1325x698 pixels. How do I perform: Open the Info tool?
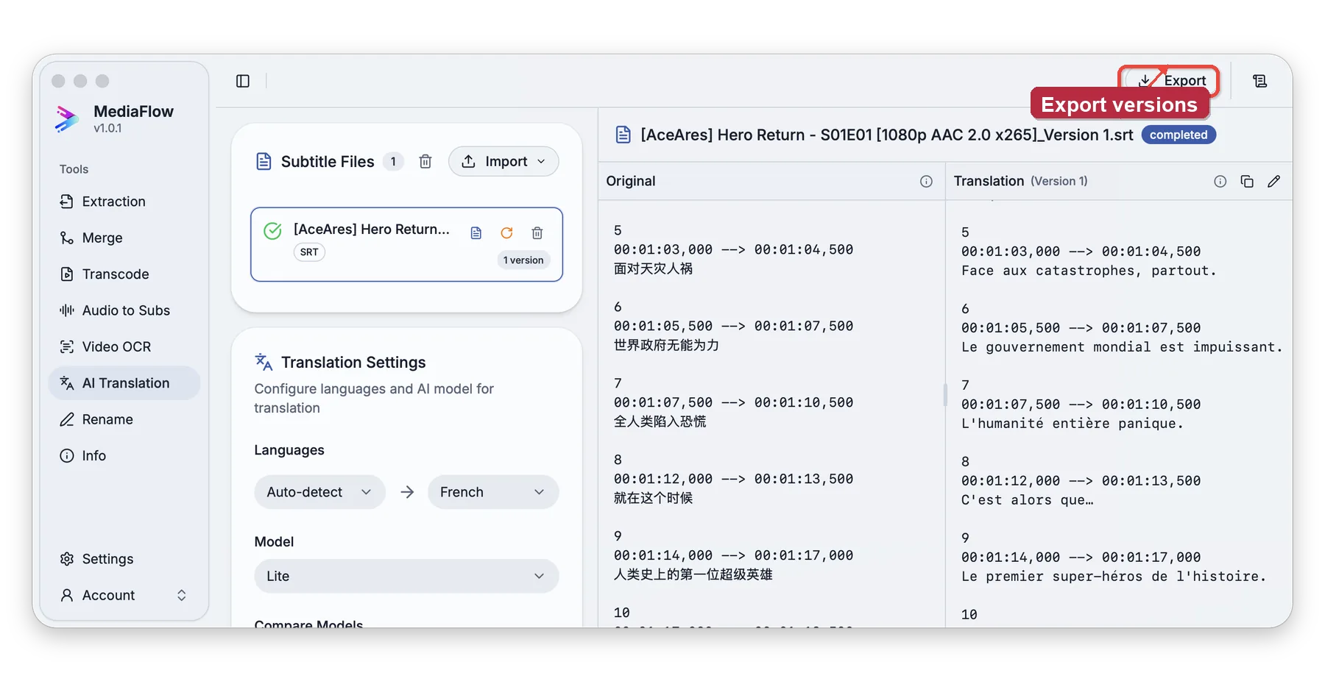point(124,455)
